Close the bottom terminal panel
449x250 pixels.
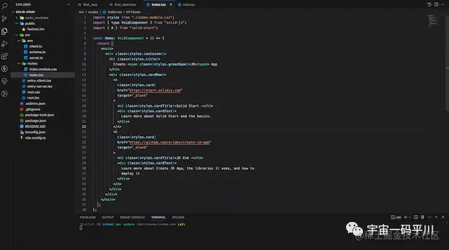(443, 217)
